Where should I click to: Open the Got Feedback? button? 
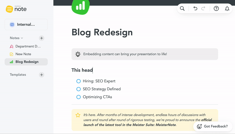[x=213, y=126]
